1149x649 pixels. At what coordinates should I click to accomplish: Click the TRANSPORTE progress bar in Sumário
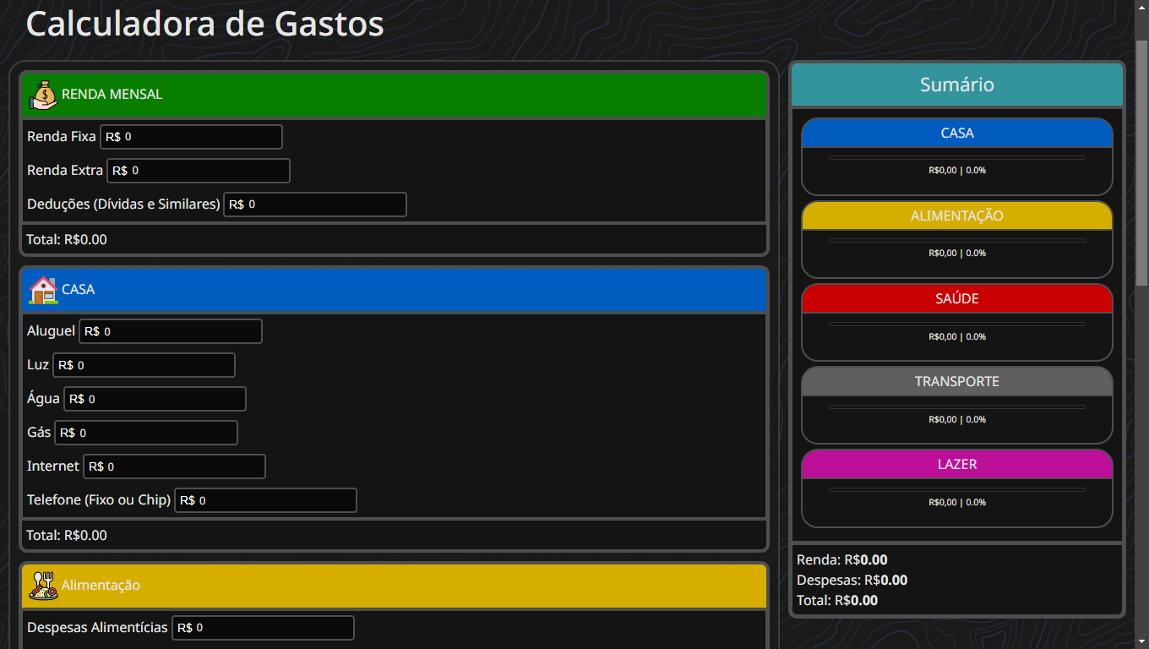[957, 406]
